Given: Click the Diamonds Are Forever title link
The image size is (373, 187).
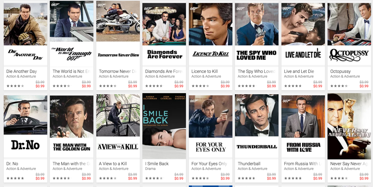Looking at the screenshot, I should (x=164, y=71).
